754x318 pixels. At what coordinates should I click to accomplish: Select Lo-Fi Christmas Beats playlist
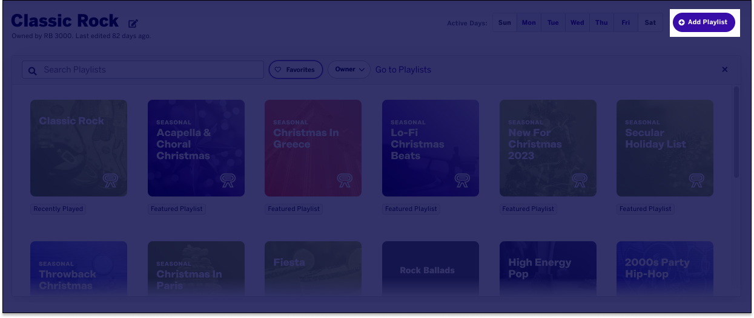pyautogui.click(x=431, y=148)
